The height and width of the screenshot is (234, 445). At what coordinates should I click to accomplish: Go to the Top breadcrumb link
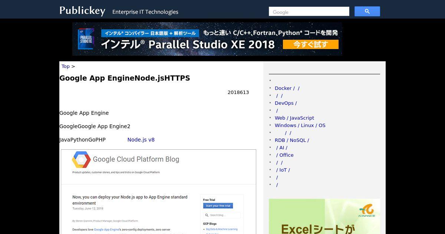point(66,66)
